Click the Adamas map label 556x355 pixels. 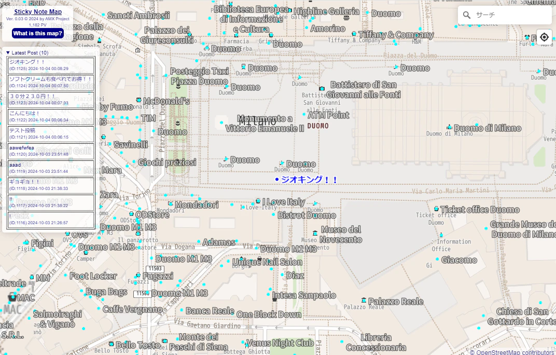tap(219, 242)
